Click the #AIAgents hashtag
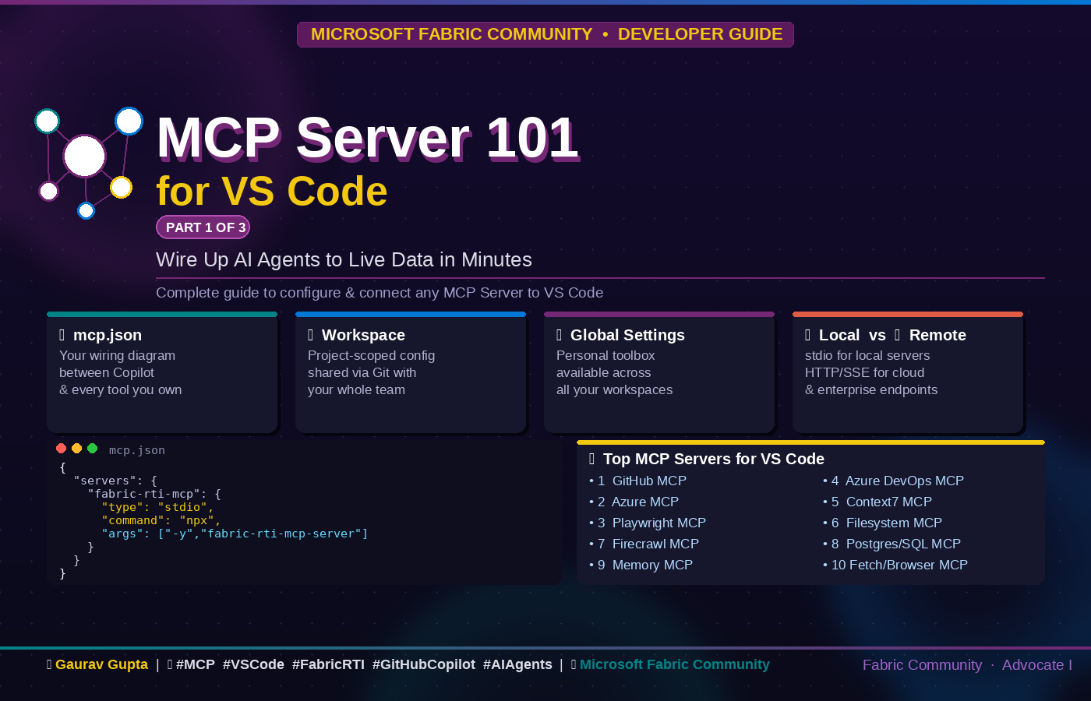The width and height of the screenshot is (1091, 701). (x=517, y=664)
